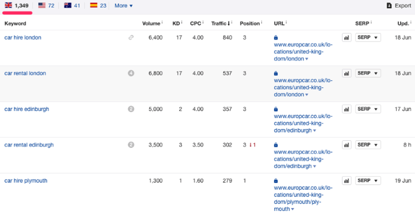Screen dimensions: 415x214
Task: Click the badge showing 4 for car rental london
Action: point(131,73)
